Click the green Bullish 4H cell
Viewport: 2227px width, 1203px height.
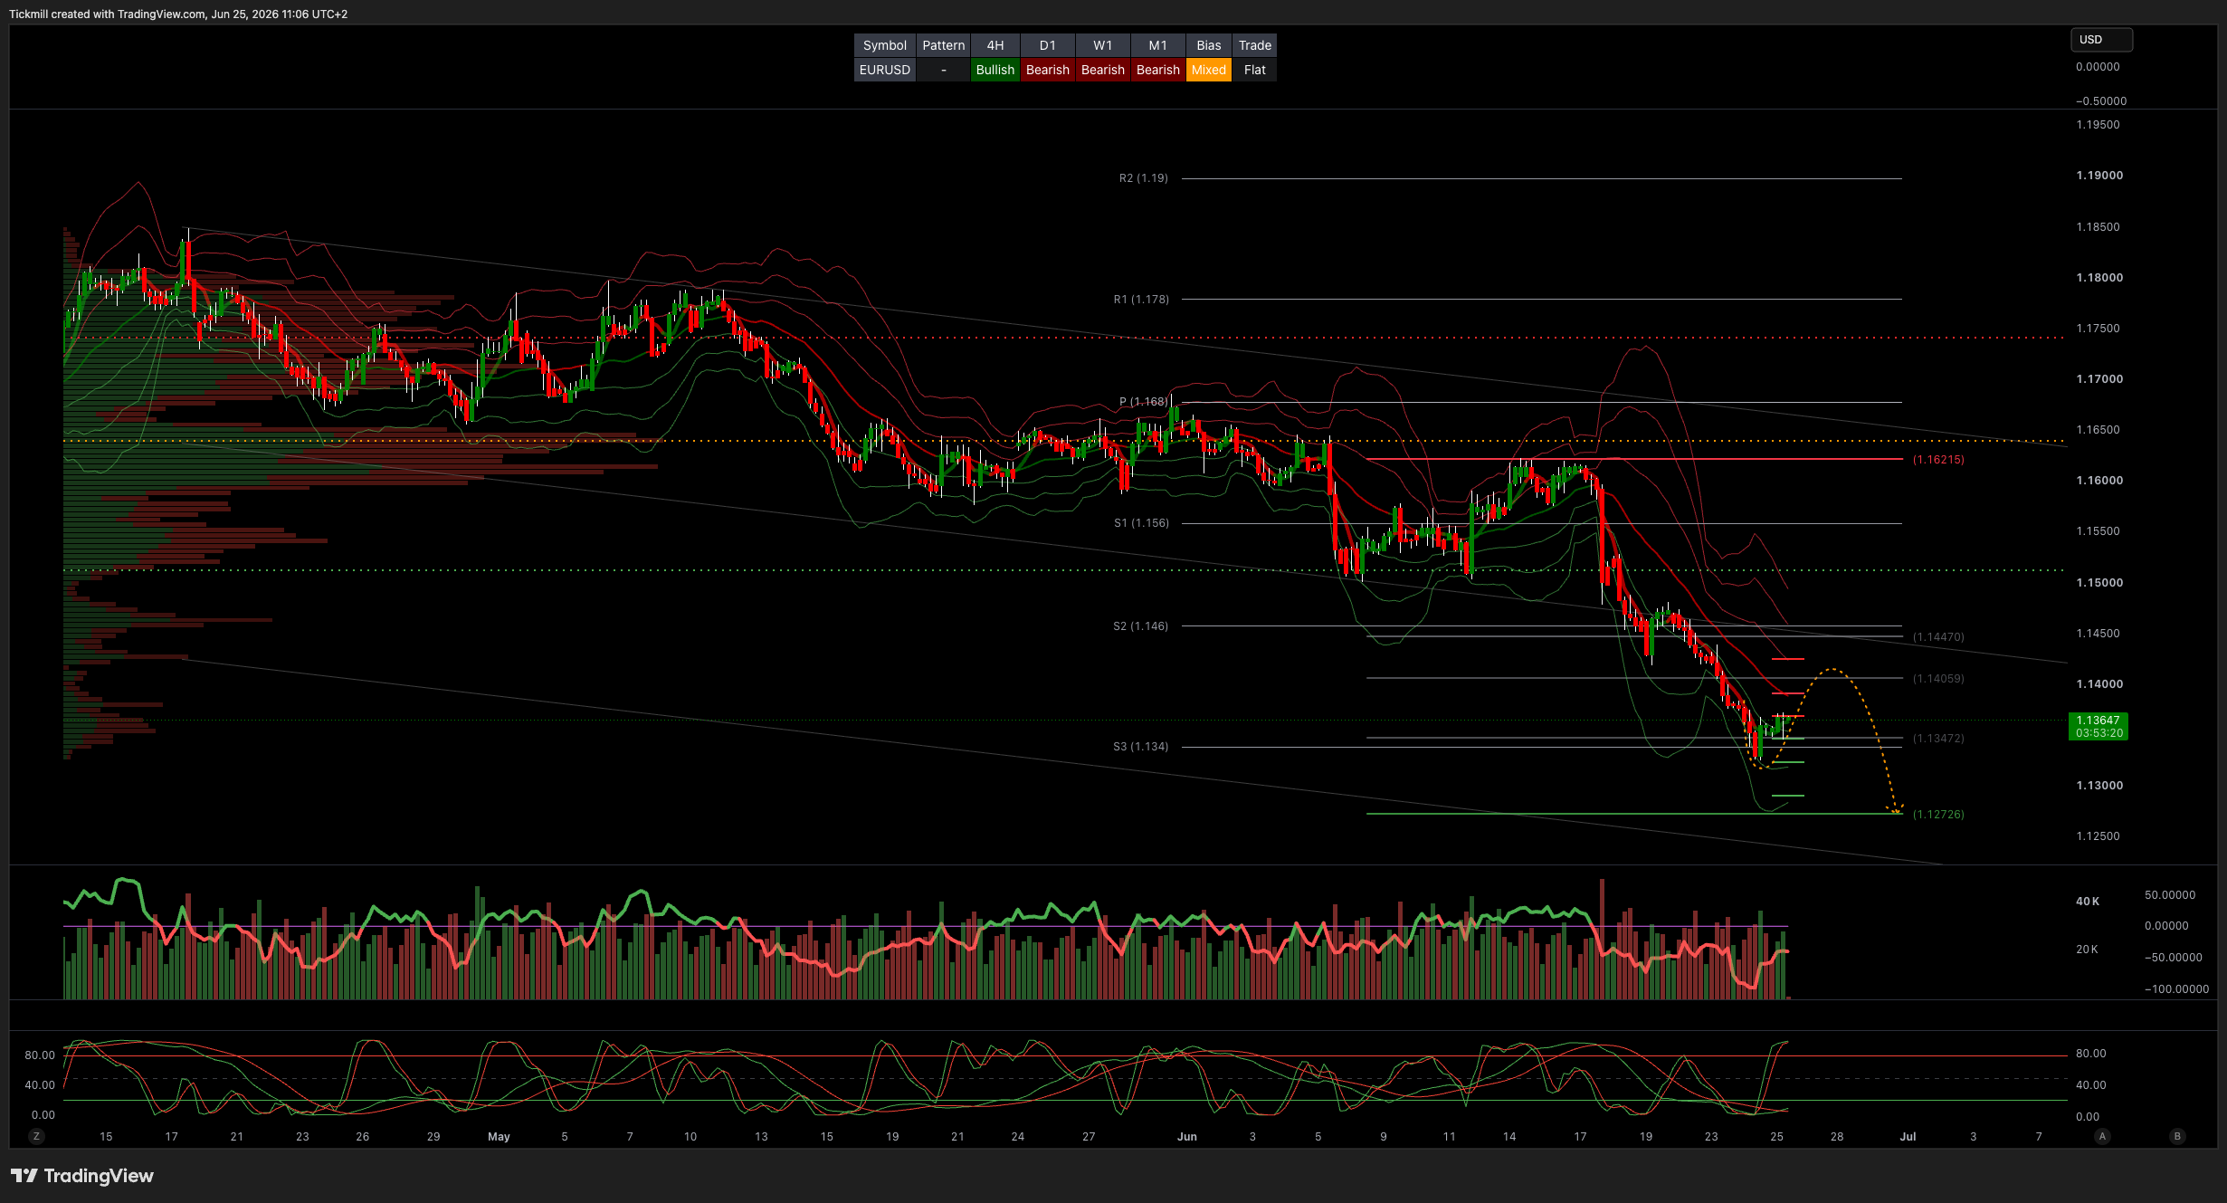995,70
